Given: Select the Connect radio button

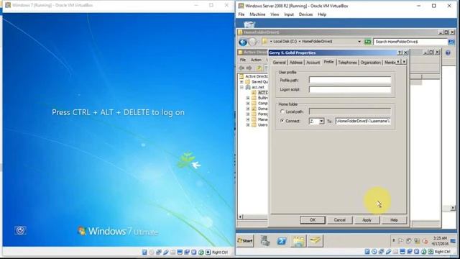Looking at the screenshot, I should pyautogui.click(x=282, y=121).
